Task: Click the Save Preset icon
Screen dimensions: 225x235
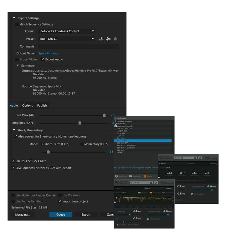Action: [x=101, y=39]
